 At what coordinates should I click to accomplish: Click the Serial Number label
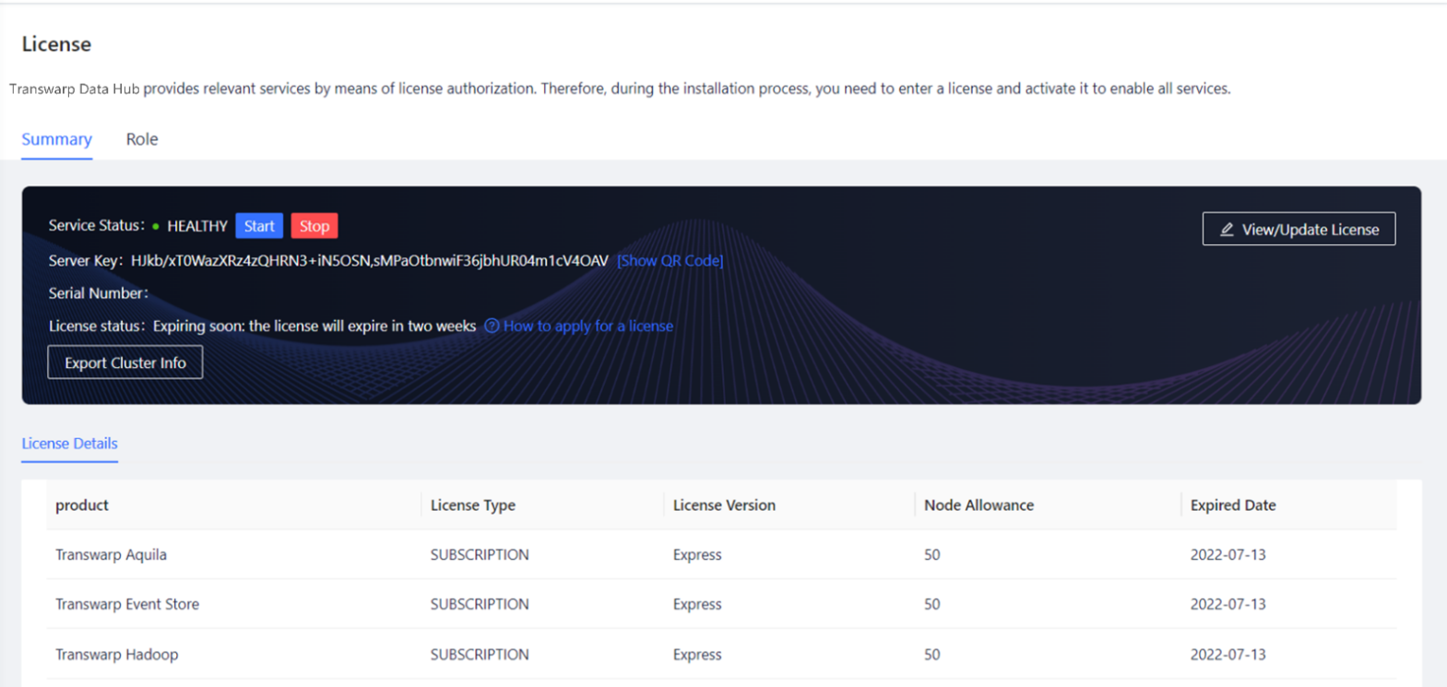[x=98, y=293]
